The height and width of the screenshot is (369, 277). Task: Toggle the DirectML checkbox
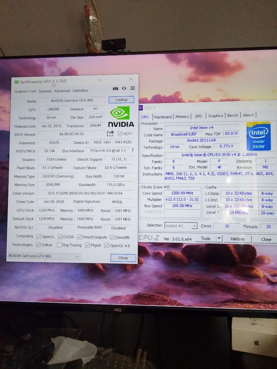113,237
